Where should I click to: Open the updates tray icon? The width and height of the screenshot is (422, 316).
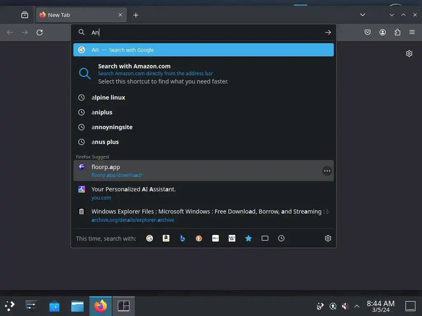tap(333, 306)
